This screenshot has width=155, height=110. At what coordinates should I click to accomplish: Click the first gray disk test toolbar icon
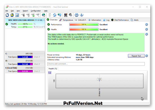coord(23,15)
